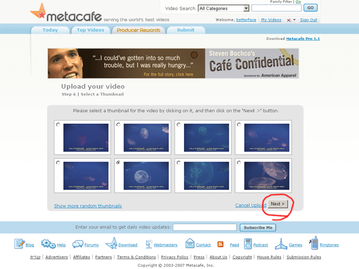Open the Partners footer link

point(103,257)
